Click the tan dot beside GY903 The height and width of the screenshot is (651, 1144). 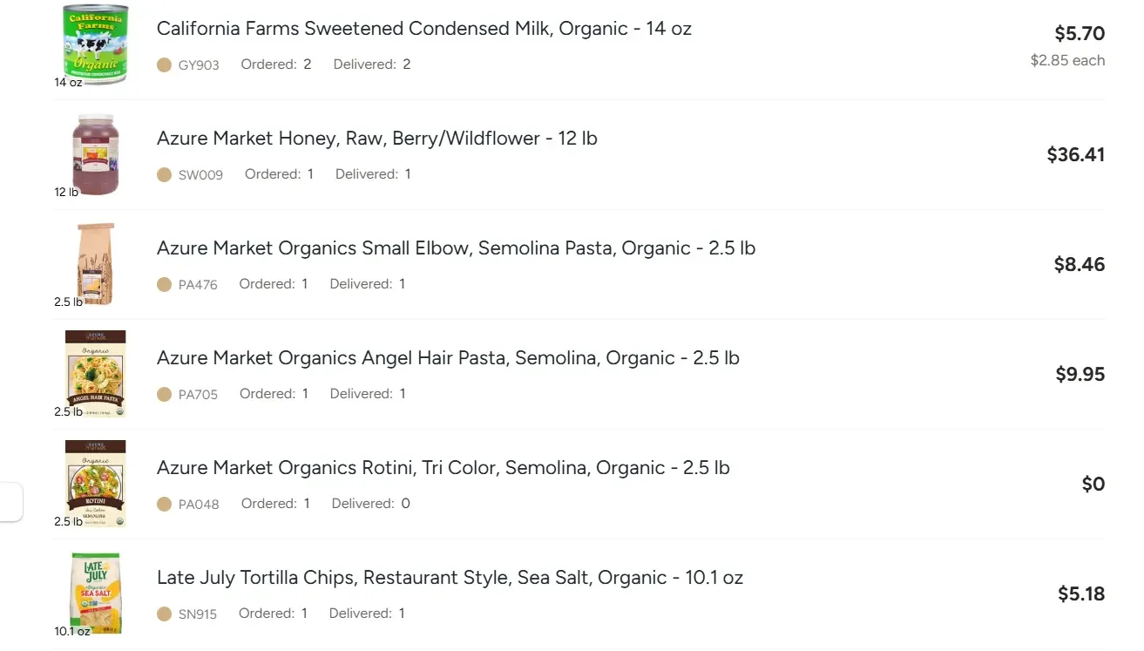164,64
